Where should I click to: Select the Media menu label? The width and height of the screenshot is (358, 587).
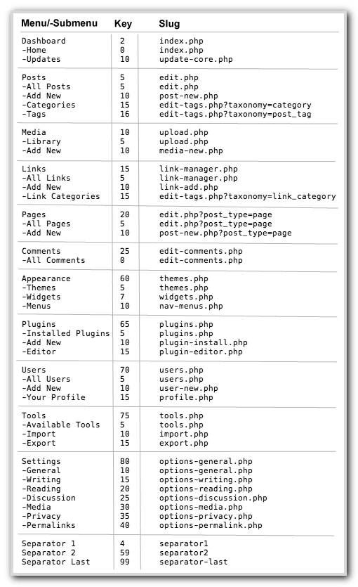pos(34,132)
